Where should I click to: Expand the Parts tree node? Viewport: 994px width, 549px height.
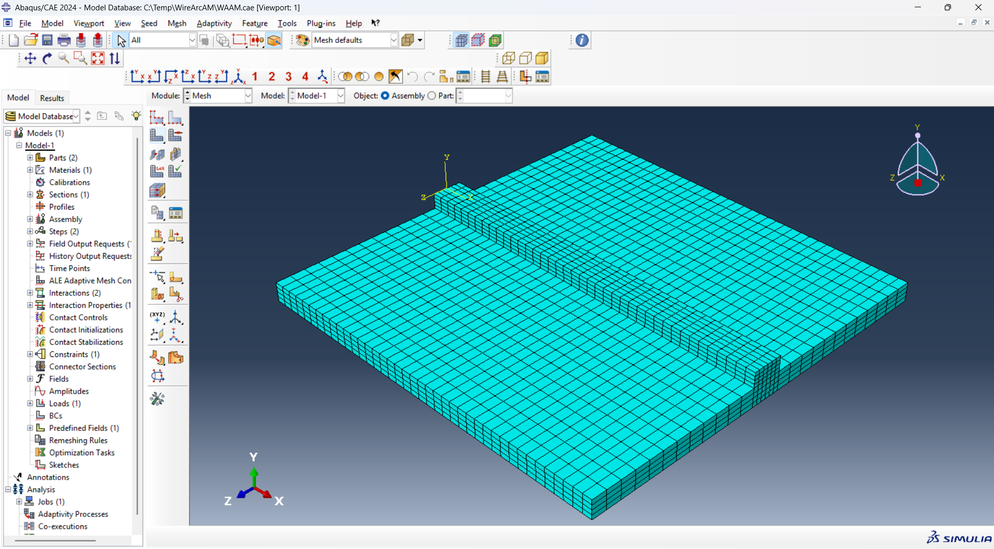30,157
